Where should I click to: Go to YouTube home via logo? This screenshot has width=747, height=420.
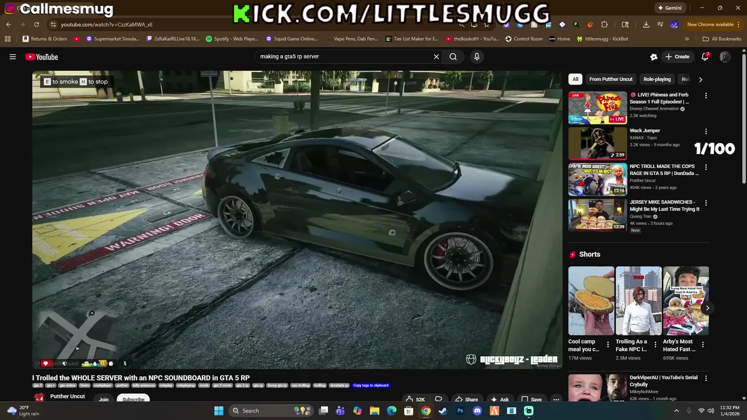pos(41,57)
